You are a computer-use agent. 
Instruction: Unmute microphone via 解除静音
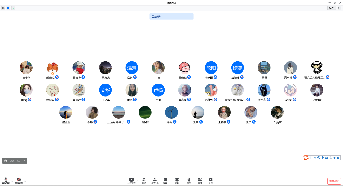pos(6,181)
